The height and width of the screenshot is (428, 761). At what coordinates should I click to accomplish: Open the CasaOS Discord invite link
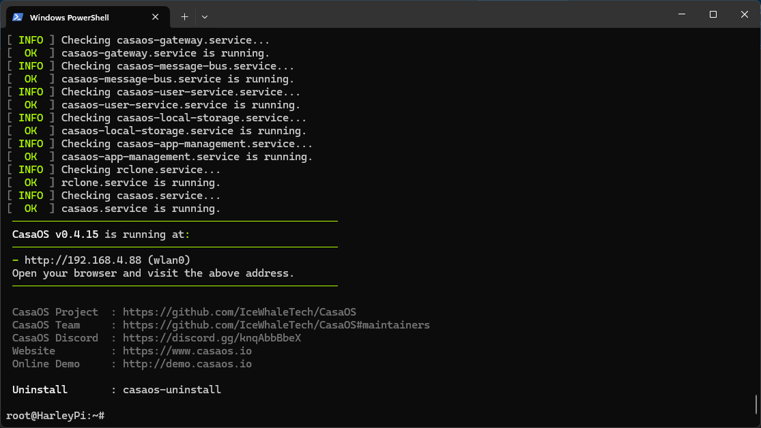(x=212, y=338)
